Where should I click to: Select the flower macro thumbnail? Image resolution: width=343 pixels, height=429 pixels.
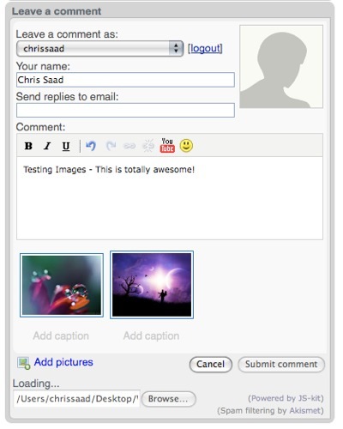point(62,285)
